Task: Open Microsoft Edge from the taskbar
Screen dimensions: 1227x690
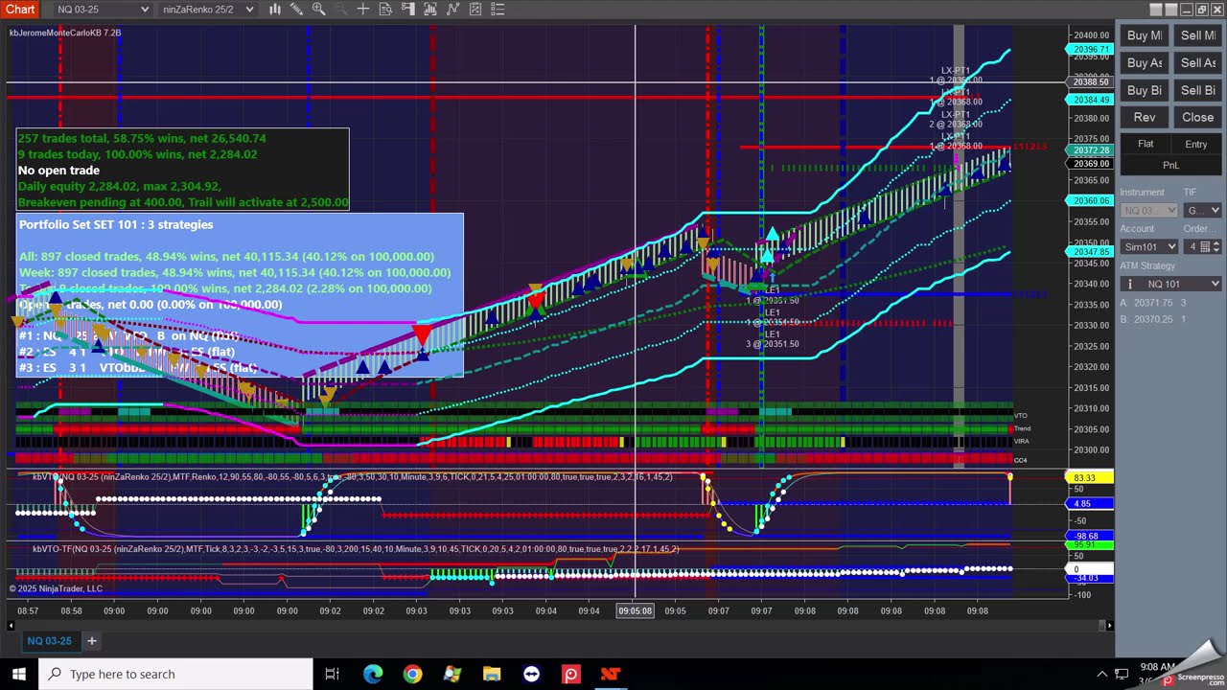Action: [372, 674]
